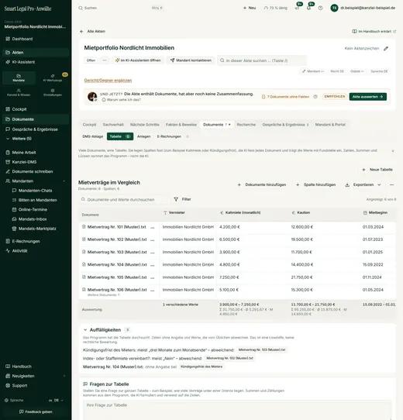Image resolution: width=403 pixels, height=420 pixels.
Task: Click Feedback geben button
Action: pos(36,411)
